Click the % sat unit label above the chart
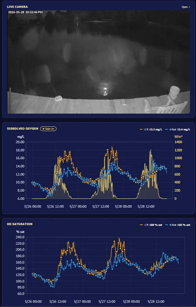The image size is (196, 307). [20, 232]
